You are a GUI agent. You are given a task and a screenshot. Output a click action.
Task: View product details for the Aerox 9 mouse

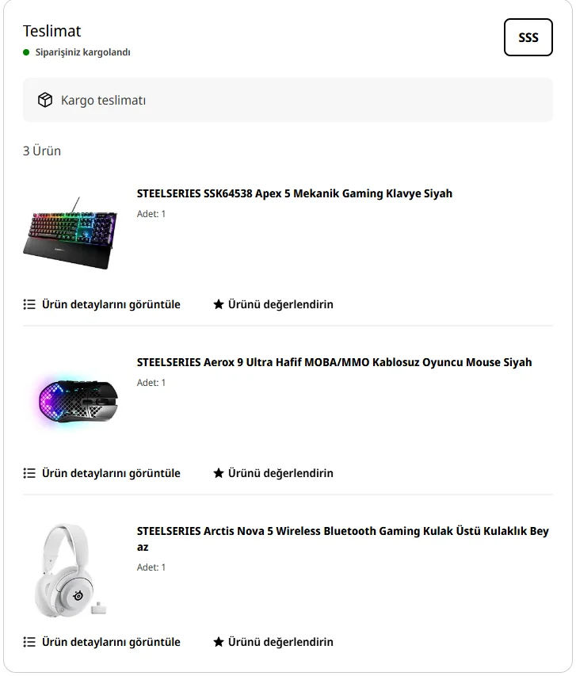(111, 473)
